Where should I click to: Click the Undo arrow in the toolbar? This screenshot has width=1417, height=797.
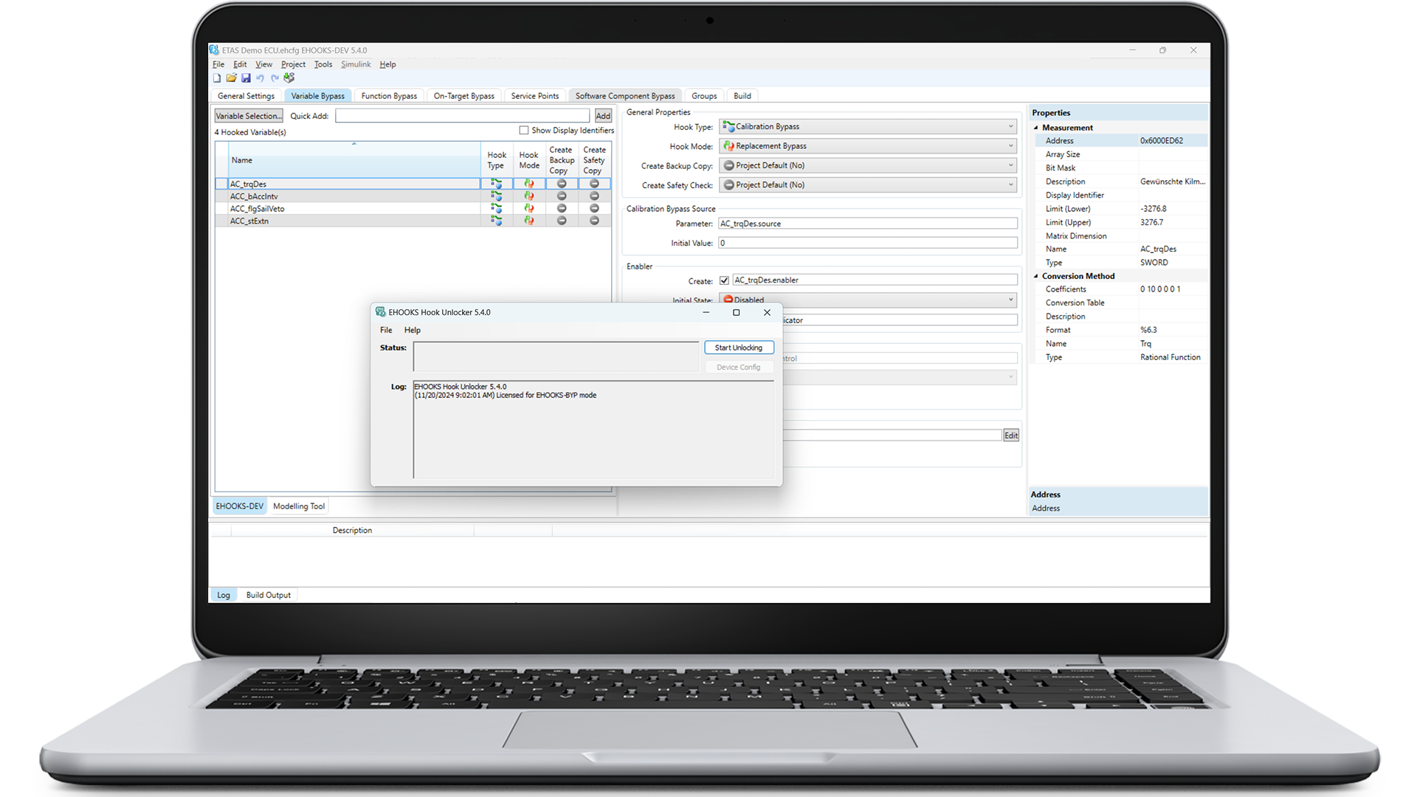coord(260,78)
